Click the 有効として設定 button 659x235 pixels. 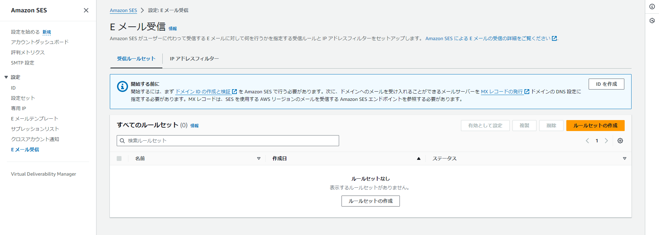click(485, 126)
